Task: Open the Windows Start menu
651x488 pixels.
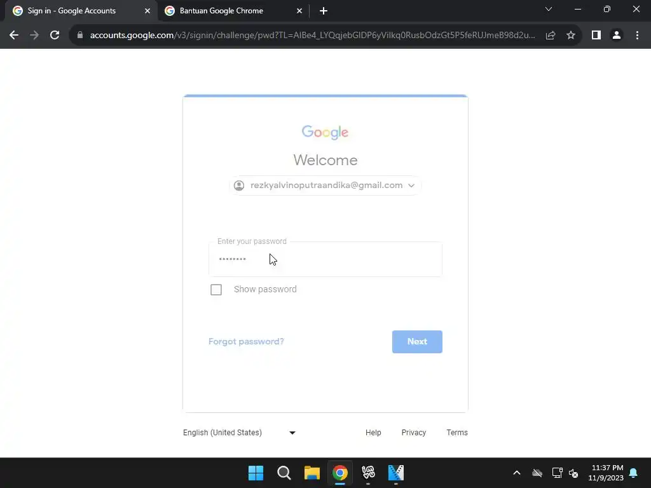Action: point(256,473)
